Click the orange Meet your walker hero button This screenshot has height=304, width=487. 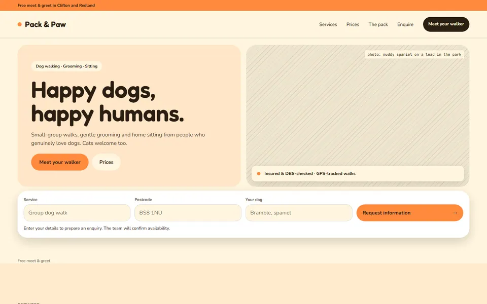[x=60, y=162]
